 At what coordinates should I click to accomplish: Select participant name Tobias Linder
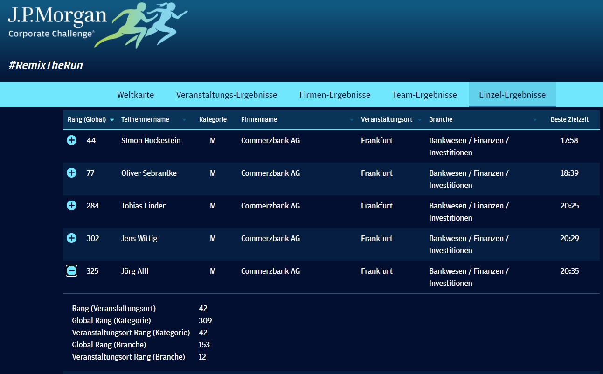(143, 206)
